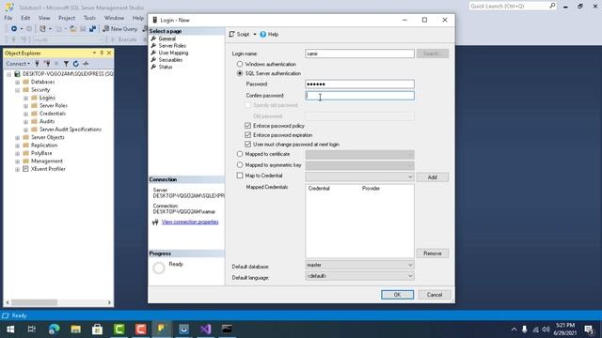Toggle Enforce password expiration checkbox
The height and width of the screenshot is (338, 602).
pos(247,135)
